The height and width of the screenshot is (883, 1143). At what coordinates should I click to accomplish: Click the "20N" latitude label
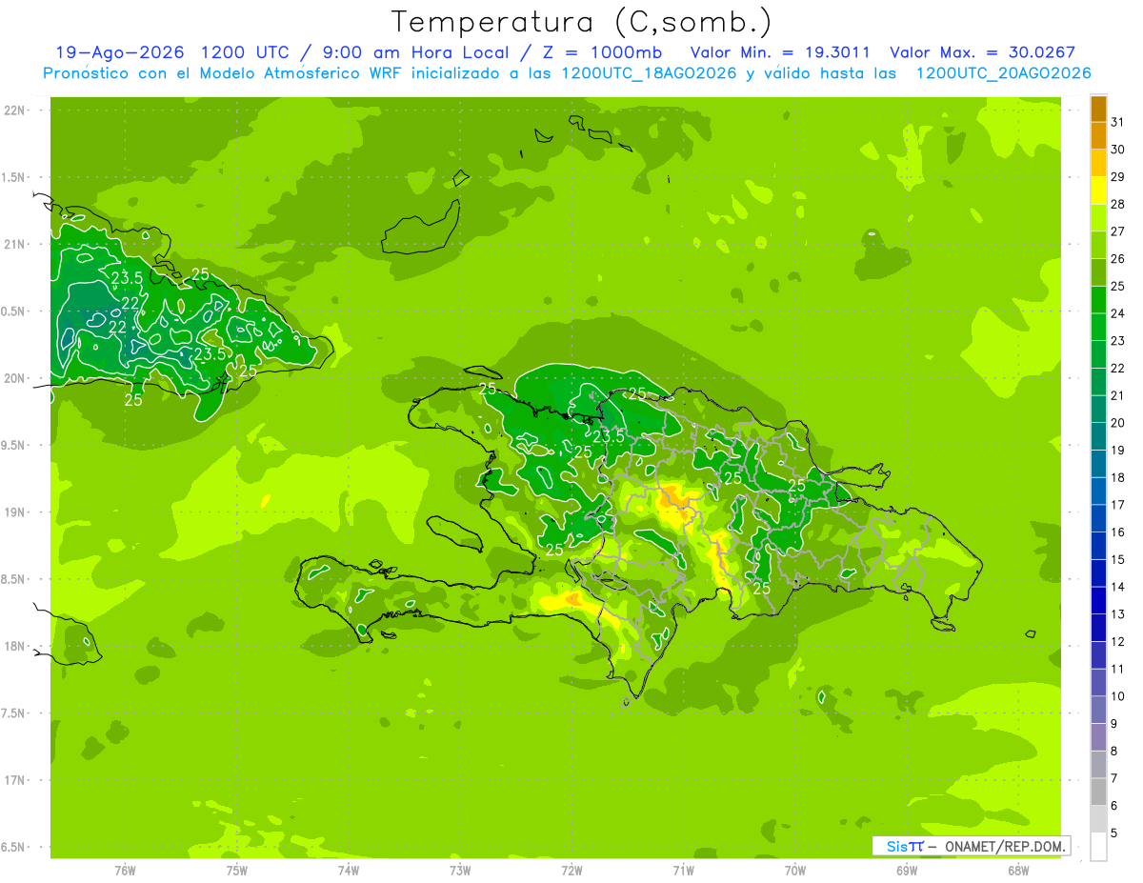coord(14,378)
